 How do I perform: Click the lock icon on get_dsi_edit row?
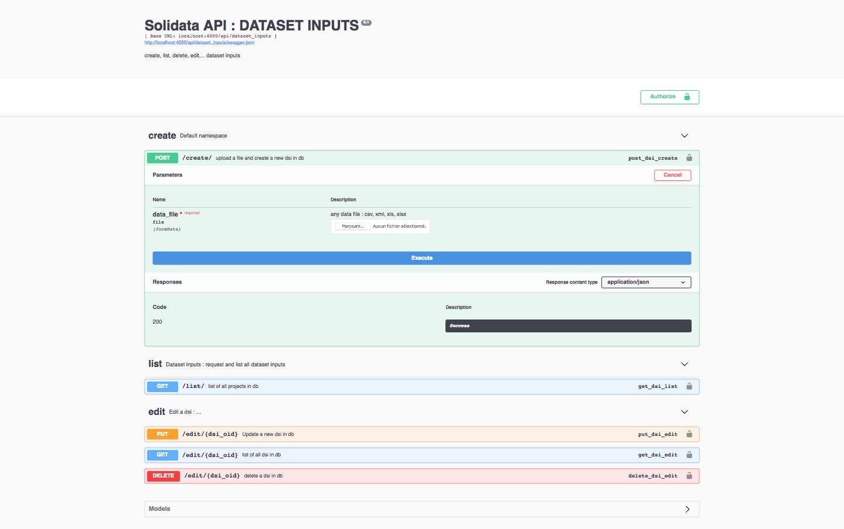coord(689,455)
